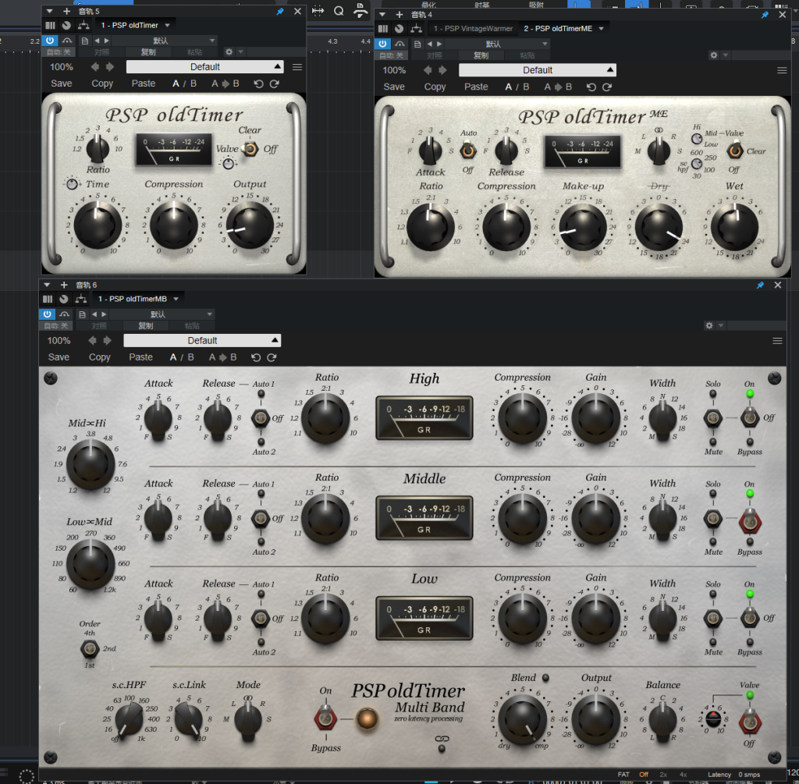Select the 2 - PSP oldTimerME tab
The height and width of the screenshot is (784, 799).
pos(558,29)
